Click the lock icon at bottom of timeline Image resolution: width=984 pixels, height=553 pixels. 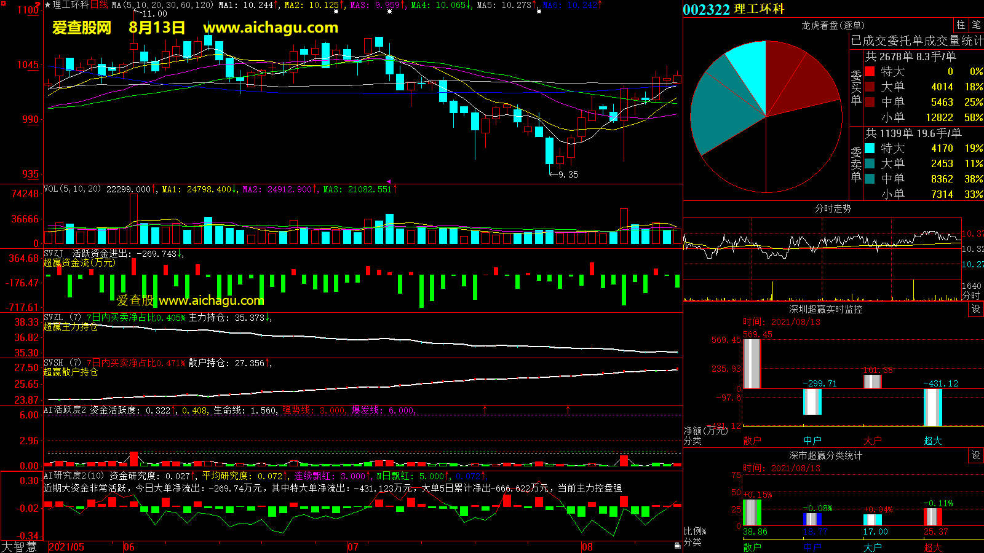(x=677, y=545)
